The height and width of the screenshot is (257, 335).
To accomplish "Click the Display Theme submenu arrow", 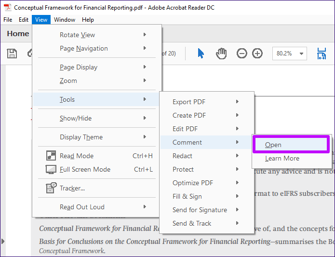I will 145,137.
